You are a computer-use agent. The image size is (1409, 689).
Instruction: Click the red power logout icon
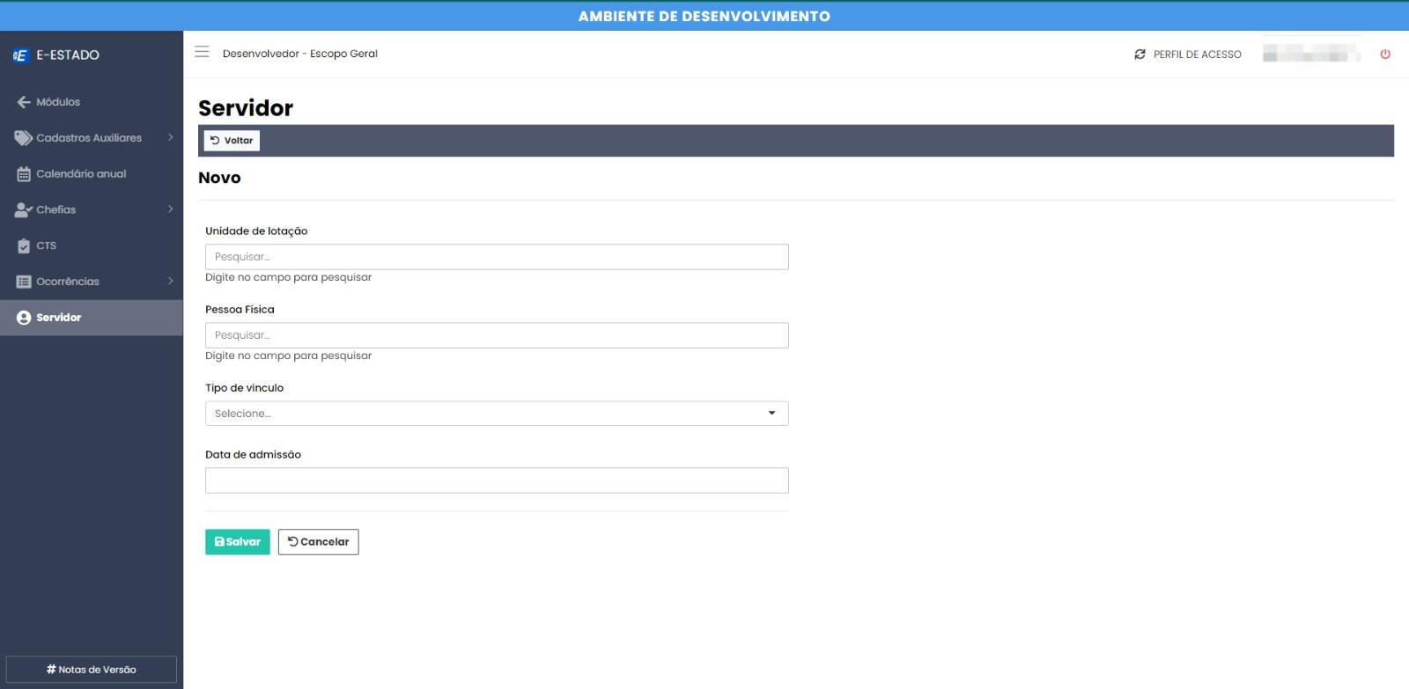tap(1385, 55)
